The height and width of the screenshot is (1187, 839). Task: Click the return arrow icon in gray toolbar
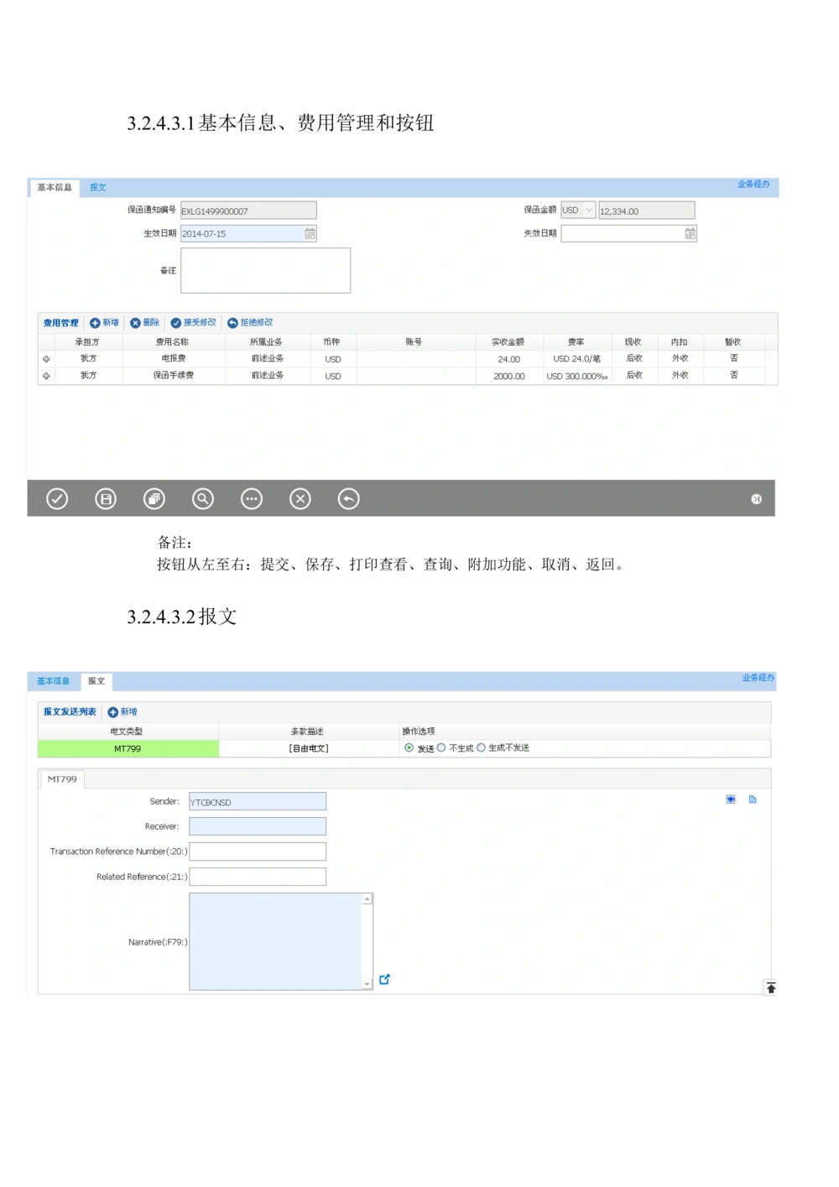(x=348, y=499)
